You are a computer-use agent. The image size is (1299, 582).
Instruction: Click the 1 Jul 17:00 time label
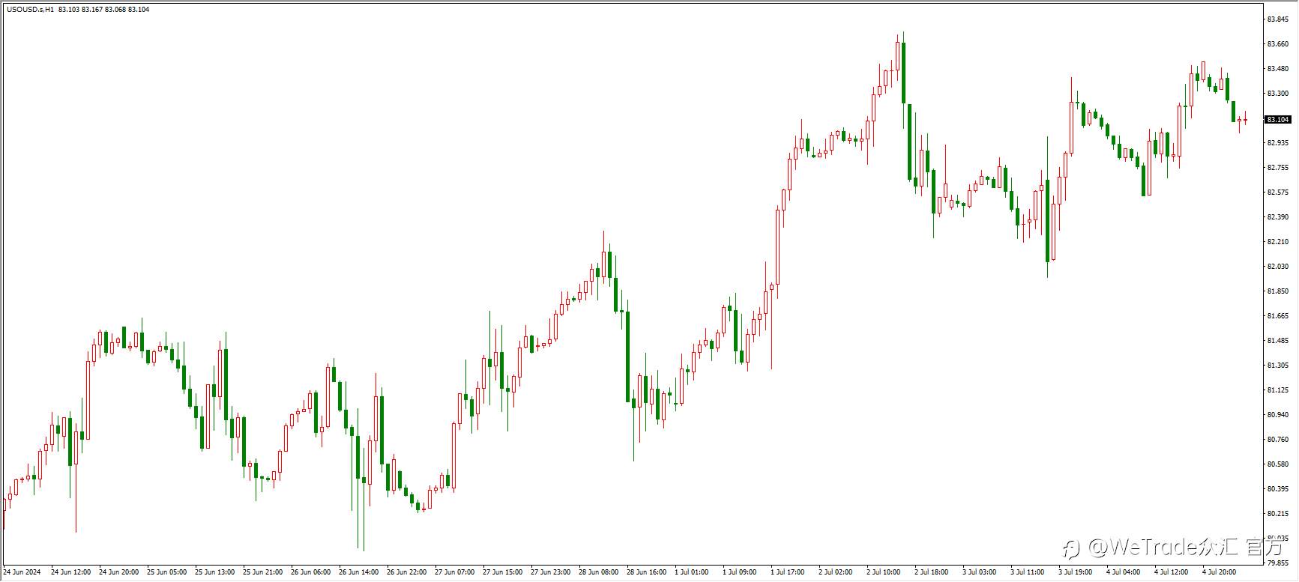point(788,572)
